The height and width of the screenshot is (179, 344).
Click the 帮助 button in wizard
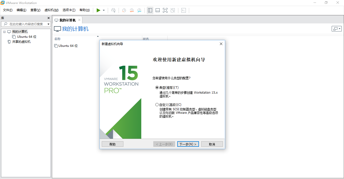click(113, 144)
